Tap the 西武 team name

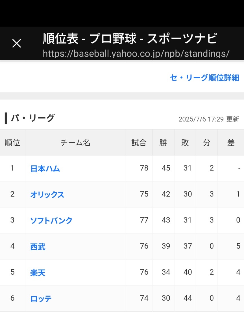tap(38, 247)
